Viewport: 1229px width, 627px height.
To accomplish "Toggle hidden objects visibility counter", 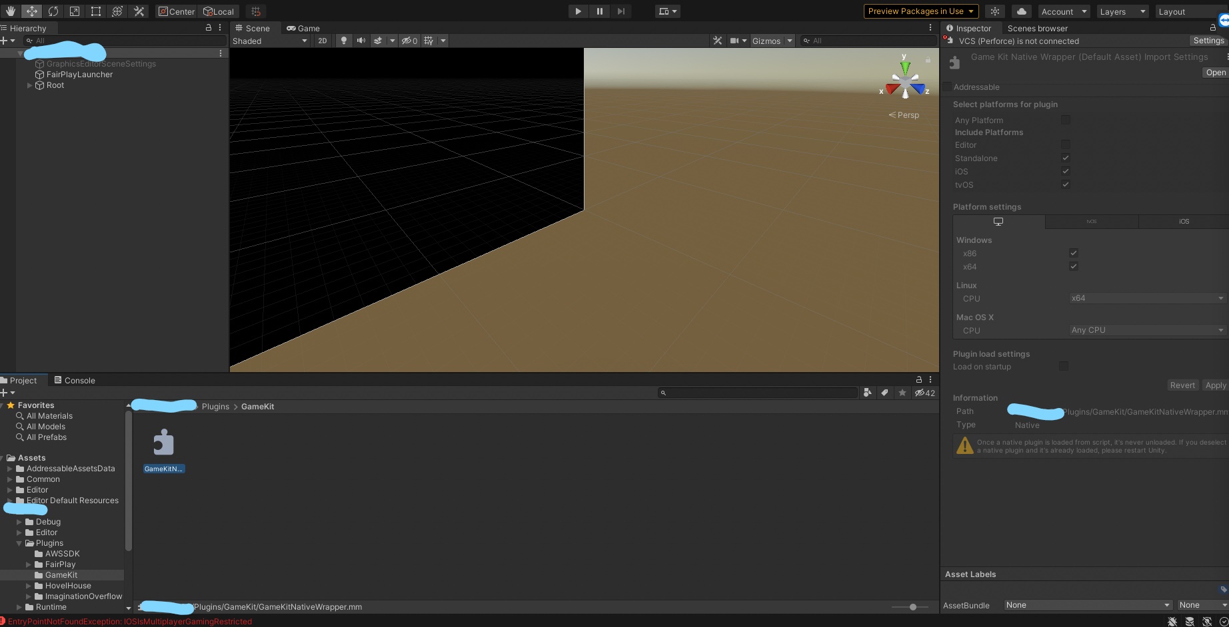I will coord(409,41).
